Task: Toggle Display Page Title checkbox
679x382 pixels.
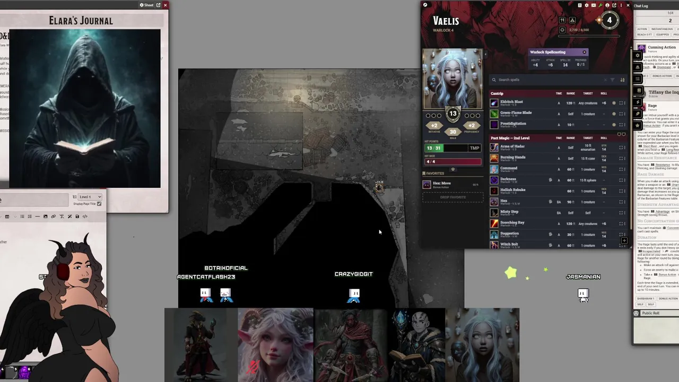Action: click(x=99, y=204)
